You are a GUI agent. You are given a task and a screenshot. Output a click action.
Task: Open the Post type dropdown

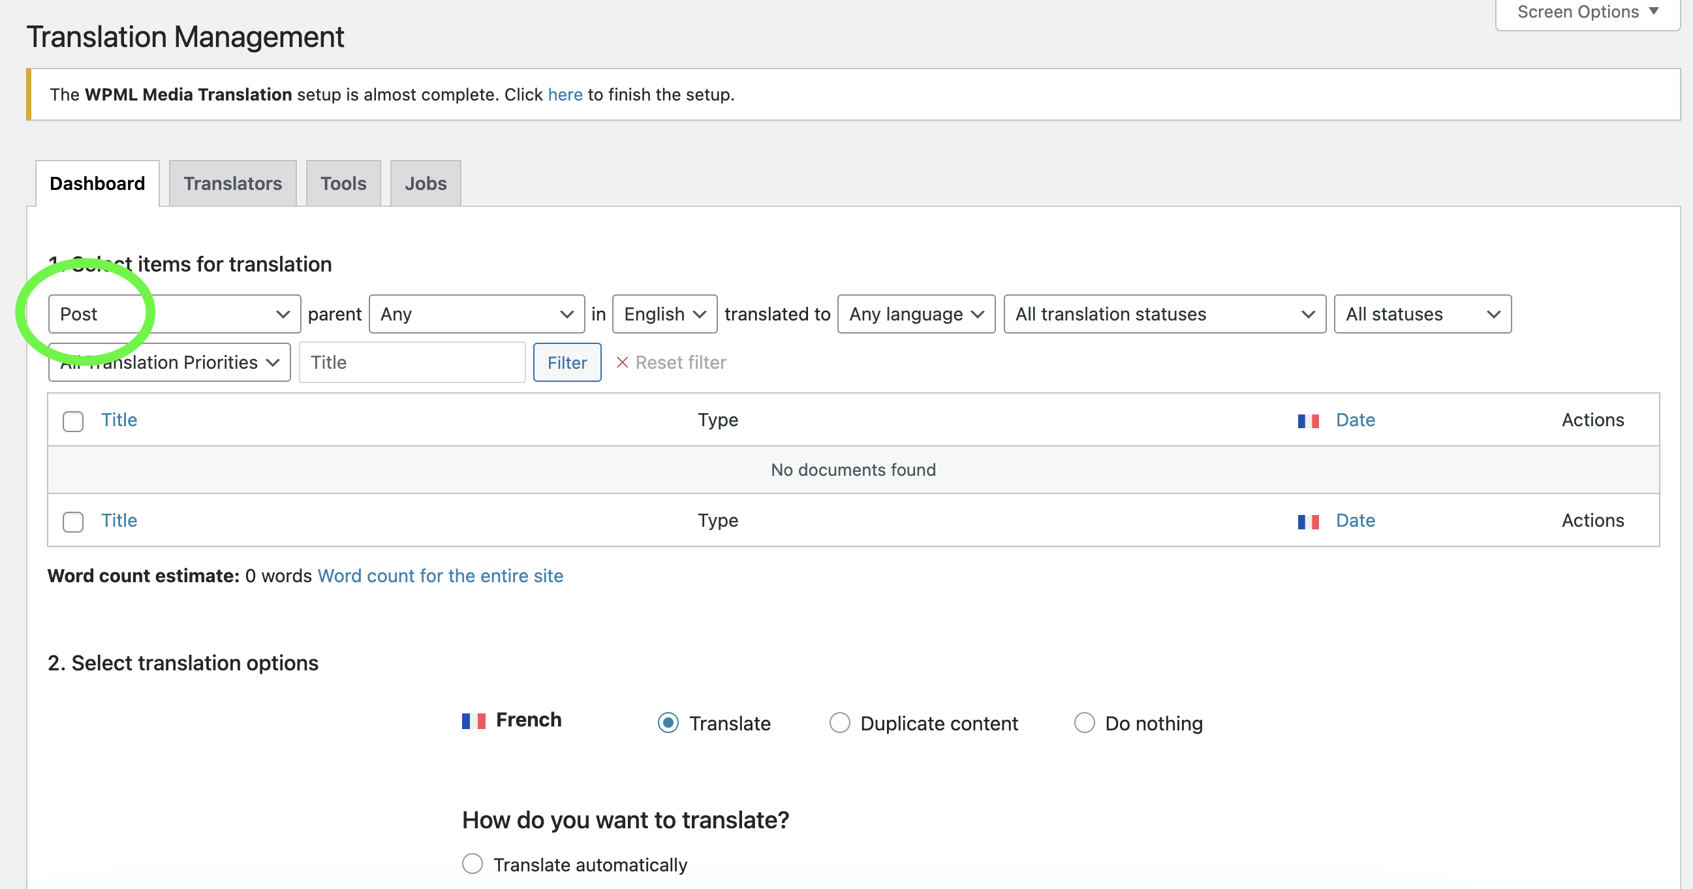click(174, 314)
